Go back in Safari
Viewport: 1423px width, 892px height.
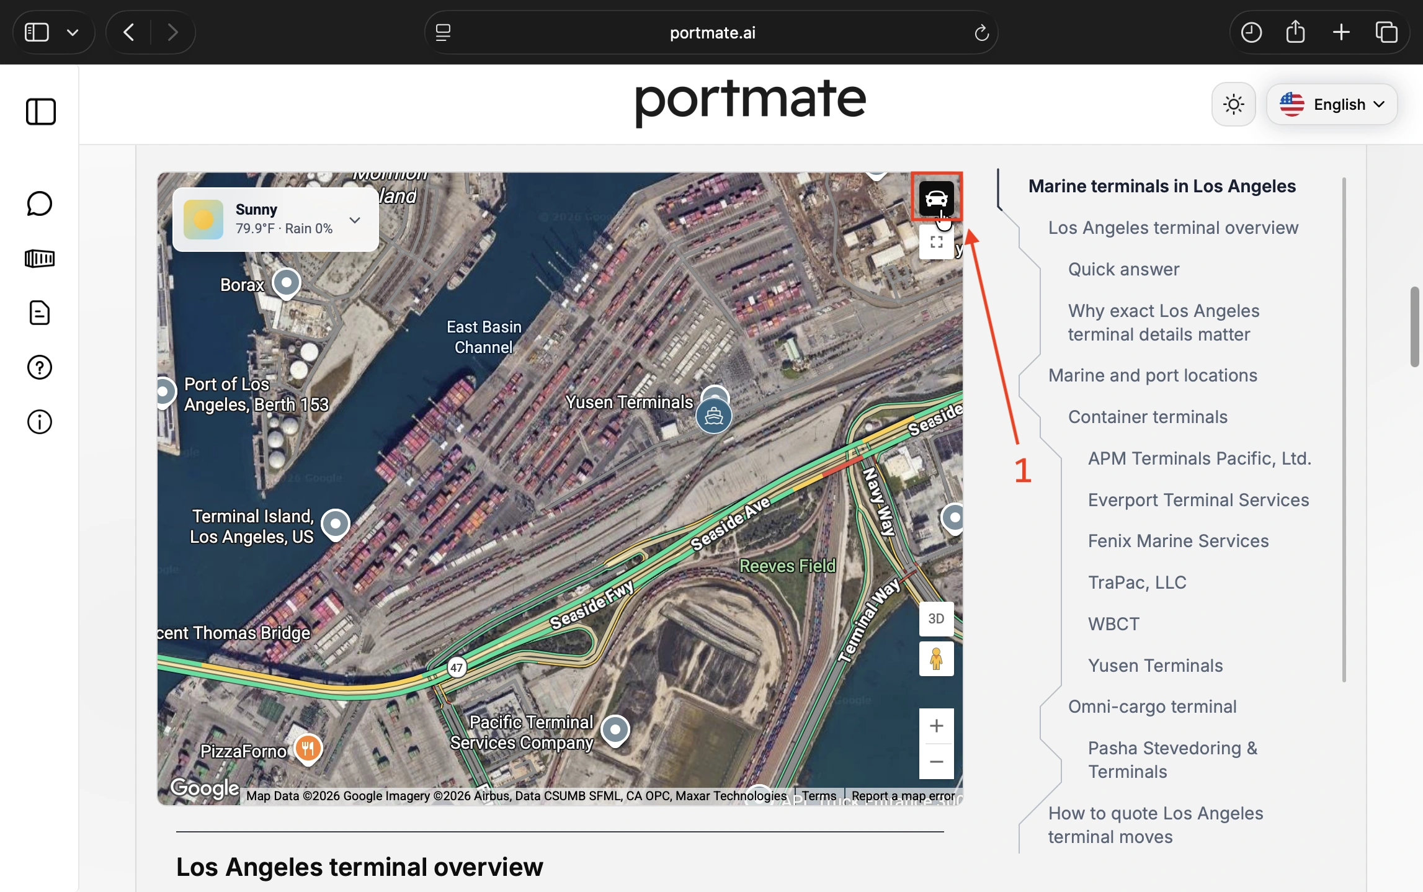pos(129,32)
